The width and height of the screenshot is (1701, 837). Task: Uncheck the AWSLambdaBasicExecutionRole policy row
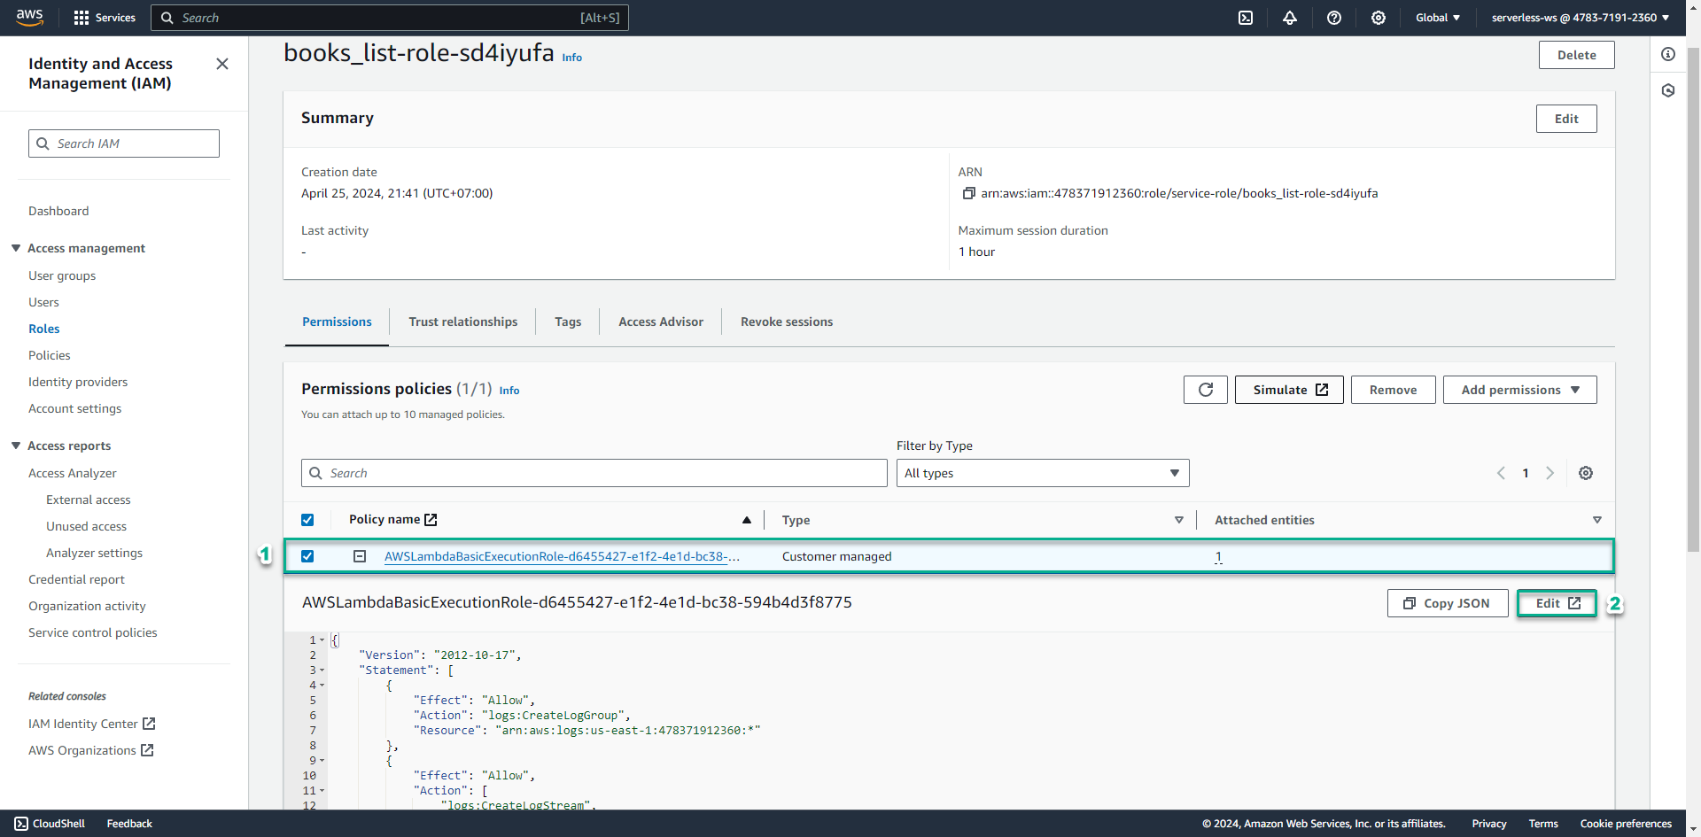coord(307,556)
